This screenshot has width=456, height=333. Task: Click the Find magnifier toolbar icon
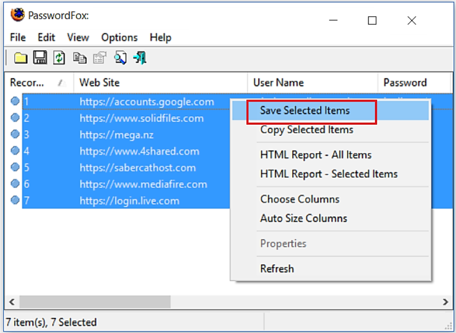tap(120, 58)
